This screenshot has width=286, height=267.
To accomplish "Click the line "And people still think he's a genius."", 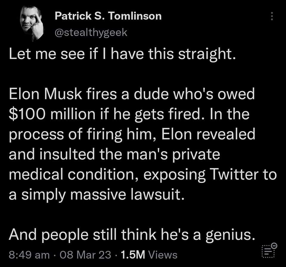I will click(132, 235).
